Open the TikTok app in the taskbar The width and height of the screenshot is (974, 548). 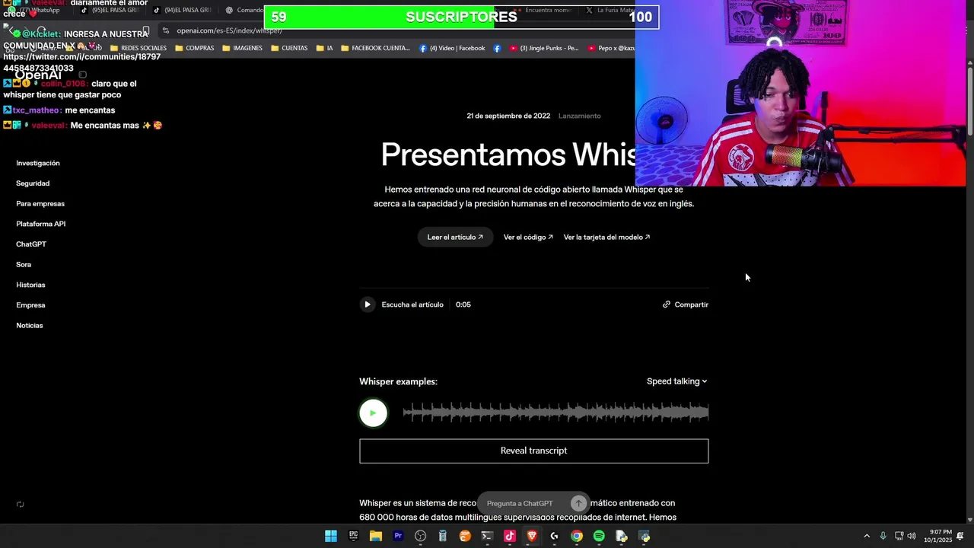(x=510, y=537)
